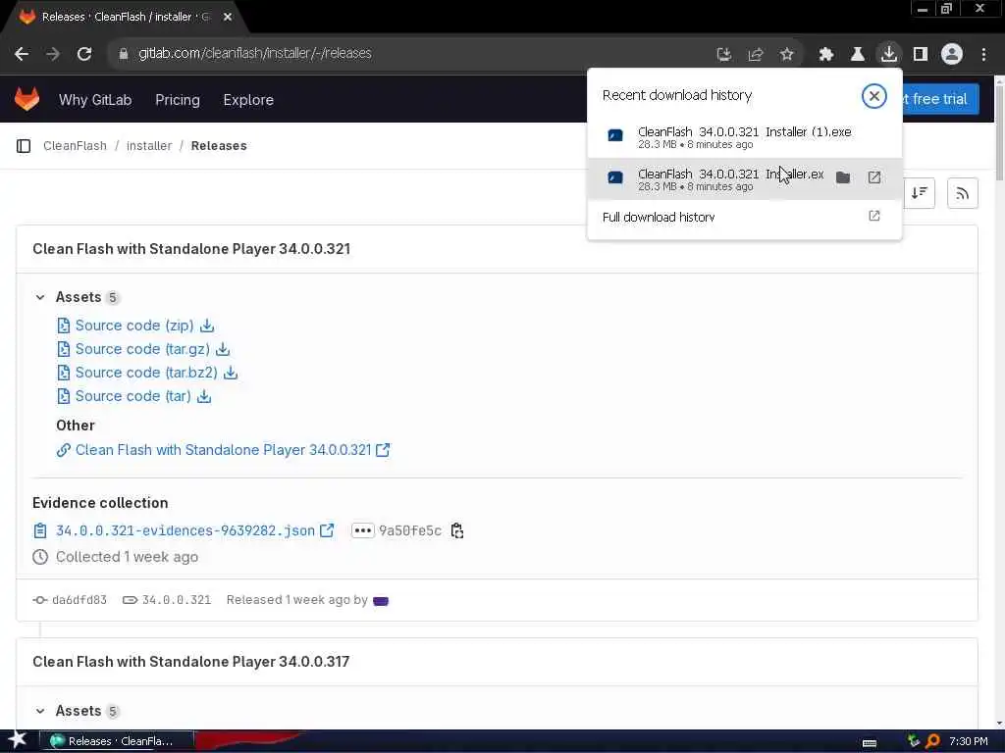Close the Releases browser tab
Screen dimensions: 1005x753
click(227, 18)
